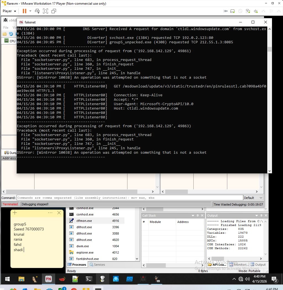This screenshot has width=283, height=290.
Task: Select conhost.exe with PID 4656
Action: coord(96,214)
